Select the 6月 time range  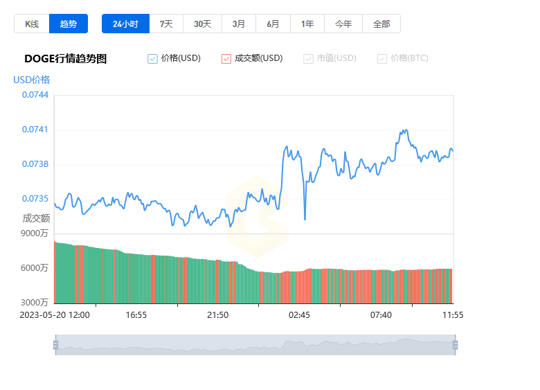pyautogui.click(x=273, y=24)
